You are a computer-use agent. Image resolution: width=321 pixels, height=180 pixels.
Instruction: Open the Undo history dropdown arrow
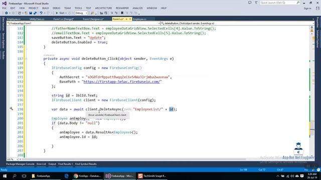coord(45,13)
